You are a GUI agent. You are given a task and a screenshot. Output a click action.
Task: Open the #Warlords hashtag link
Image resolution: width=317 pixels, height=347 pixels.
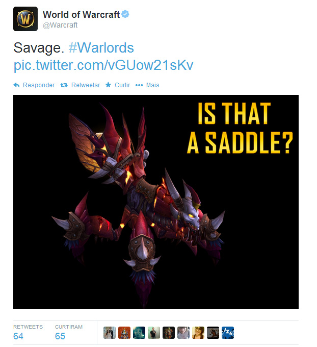click(x=101, y=47)
